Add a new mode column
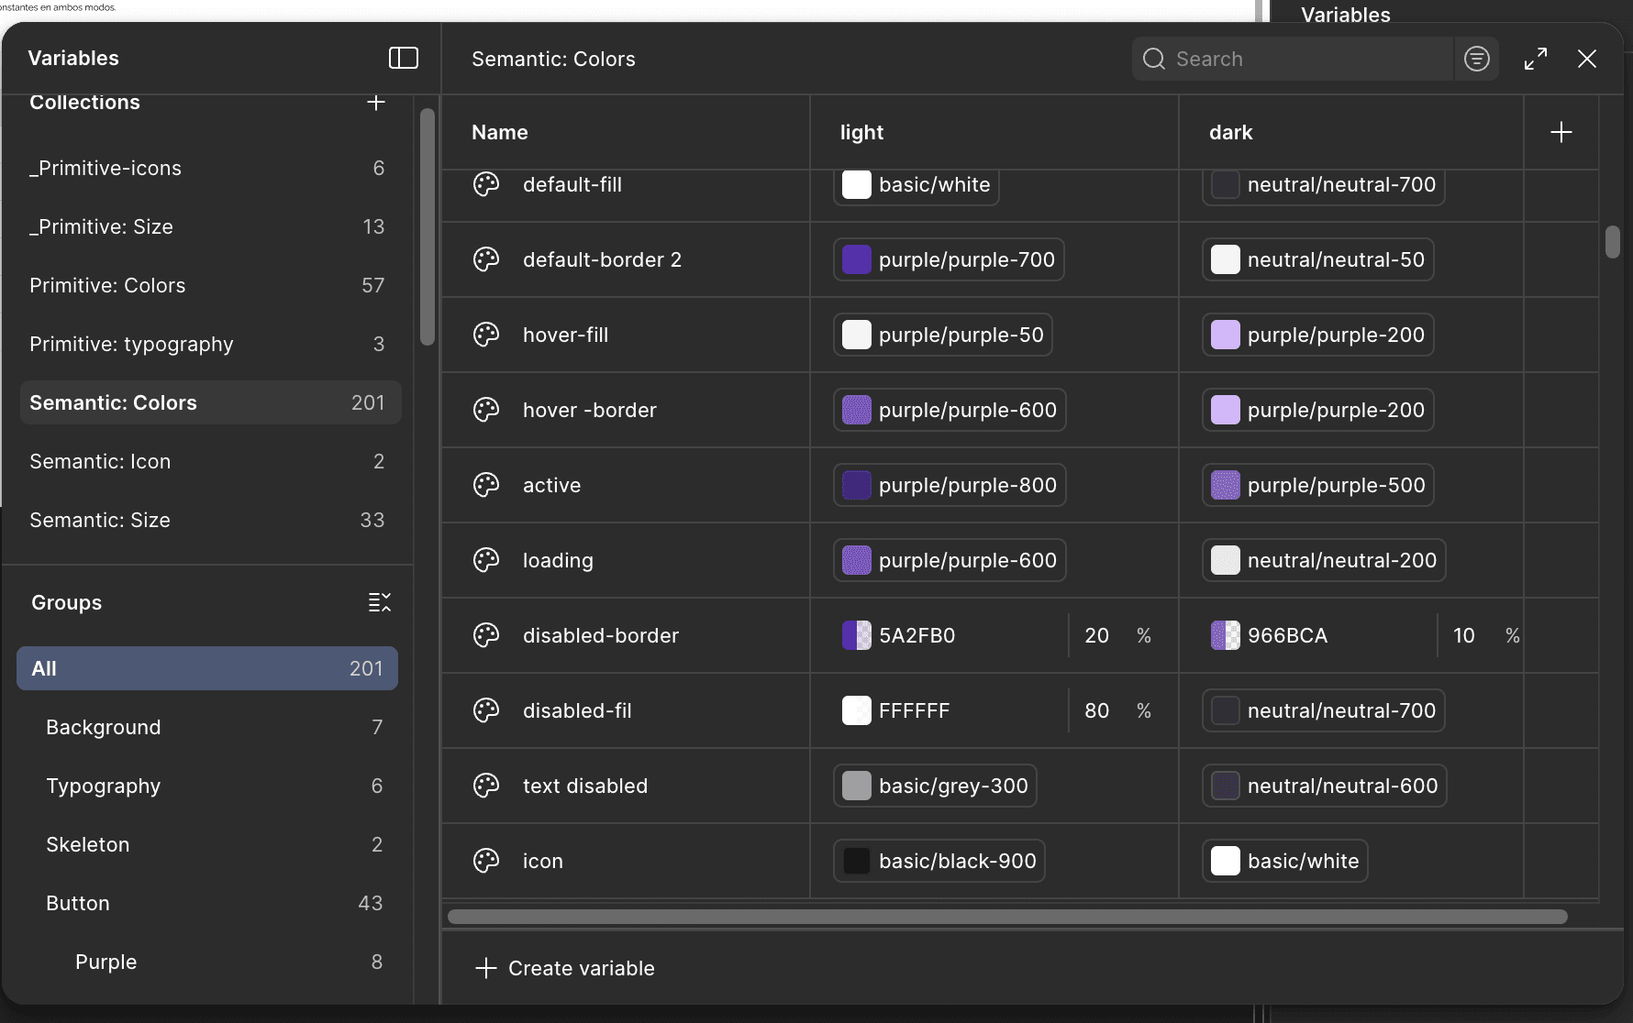1633x1023 pixels. click(x=1561, y=132)
